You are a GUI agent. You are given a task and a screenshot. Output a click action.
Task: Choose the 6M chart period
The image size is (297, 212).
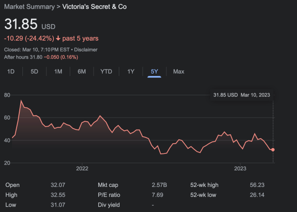coord(82,72)
